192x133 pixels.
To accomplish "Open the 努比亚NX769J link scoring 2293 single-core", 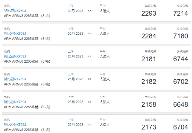I will (x=15, y=11).
